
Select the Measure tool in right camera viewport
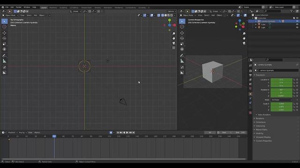(182, 61)
